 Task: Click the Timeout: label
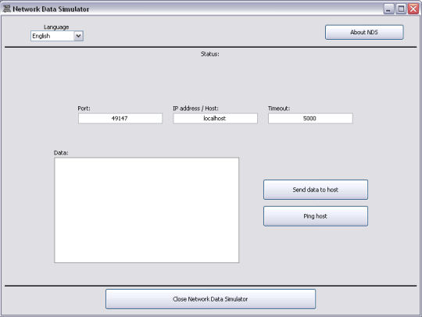pyautogui.click(x=279, y=109)
